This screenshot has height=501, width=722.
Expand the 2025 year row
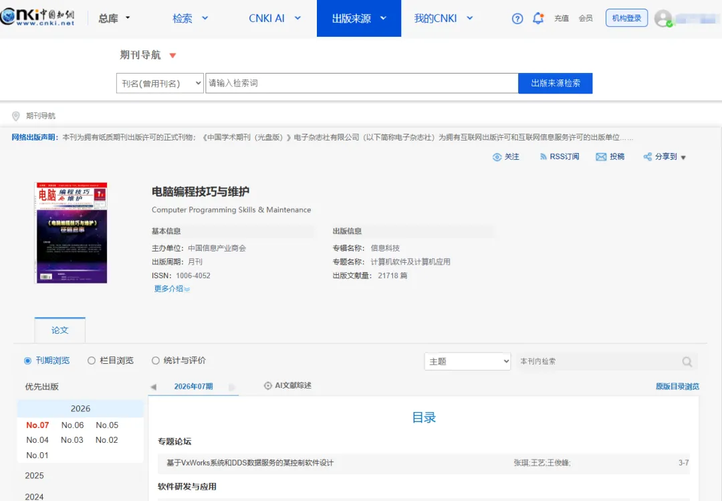pyautogui.click(x=35, y=476)
